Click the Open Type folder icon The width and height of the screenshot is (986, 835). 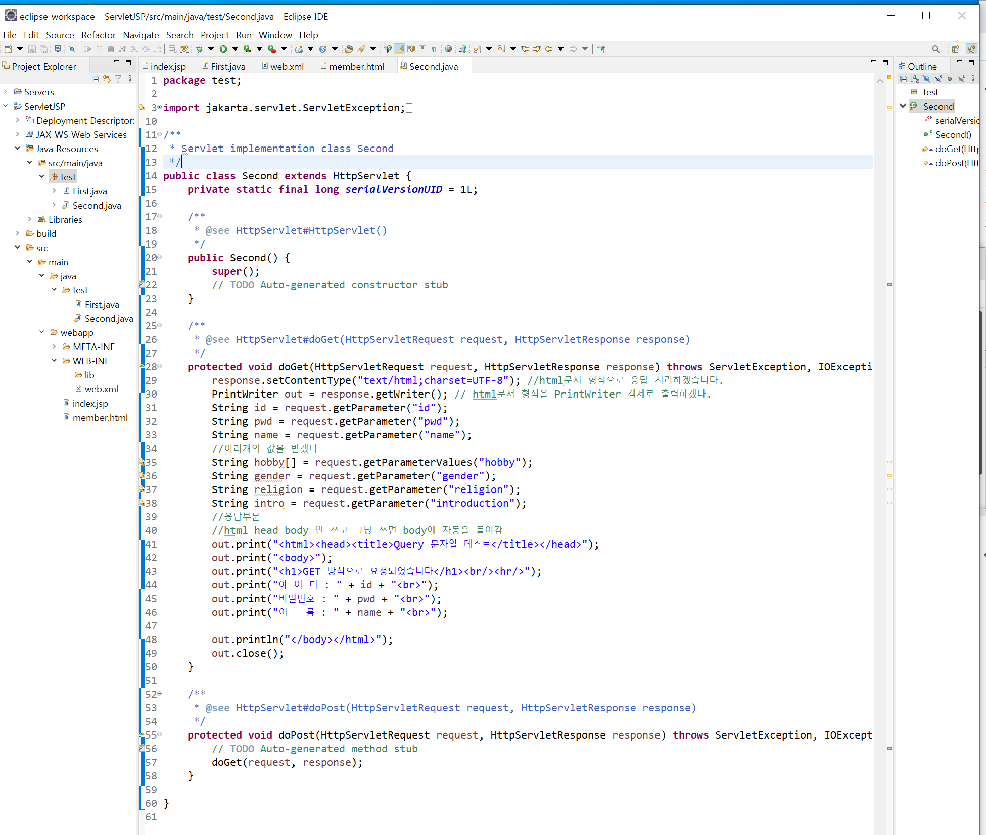pyautogui.click(x=349, y=49)
